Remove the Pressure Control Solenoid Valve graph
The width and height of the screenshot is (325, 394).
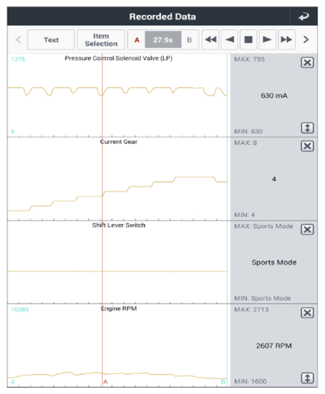tap(307, 63)
